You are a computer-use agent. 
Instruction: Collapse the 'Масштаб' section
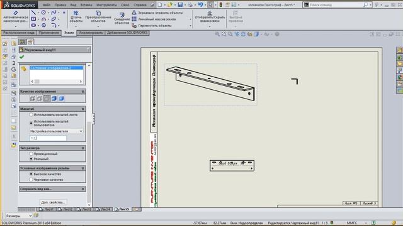82,109
